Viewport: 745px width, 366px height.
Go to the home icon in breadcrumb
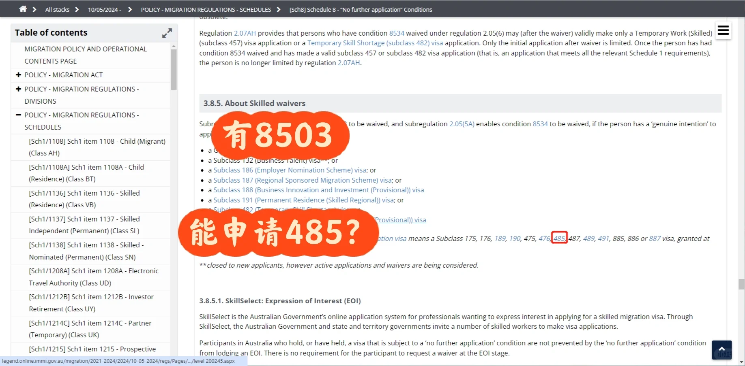pos(23,9)
